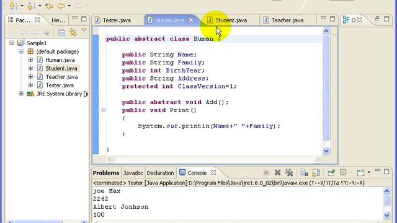Minimize the Package Explorer panel
Screen dimensions: 397x223
pyautogui.click(x=75, y=18)
